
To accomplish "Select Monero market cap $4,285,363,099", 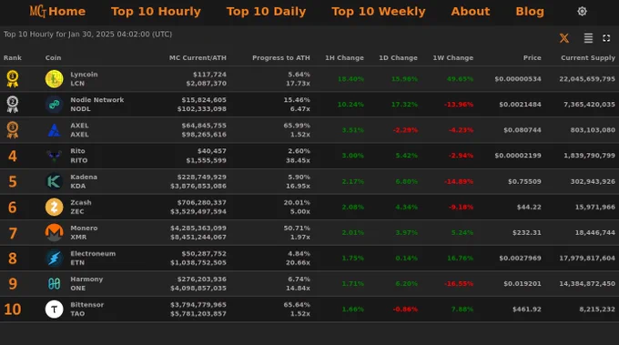I will (198, 228).
